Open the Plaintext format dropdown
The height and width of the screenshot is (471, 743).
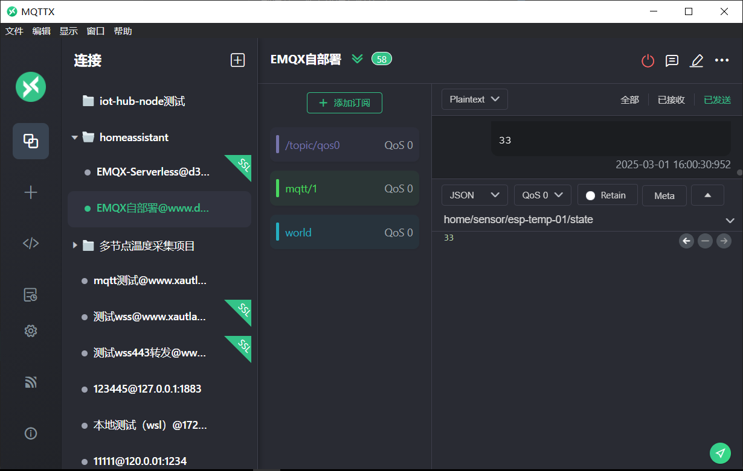tap(474, 100)
